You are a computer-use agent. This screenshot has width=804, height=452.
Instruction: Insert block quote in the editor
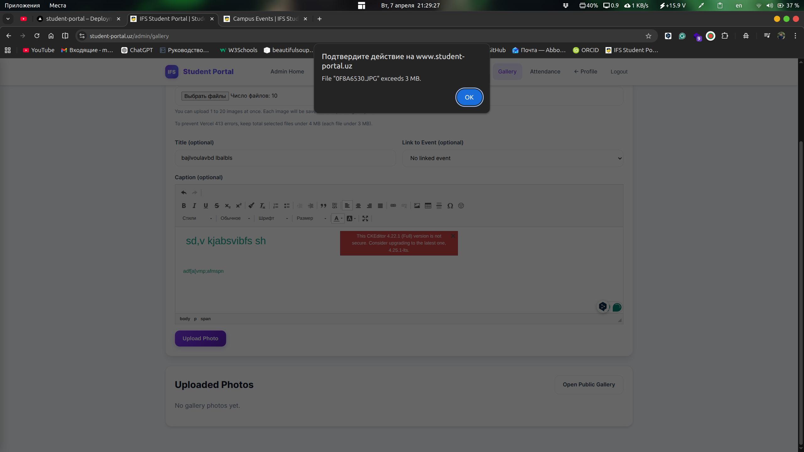point(323,206)
